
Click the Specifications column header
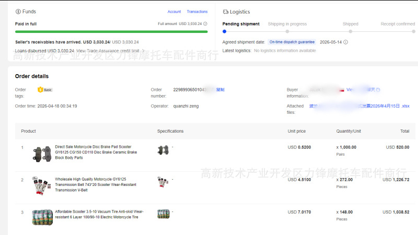170,131
